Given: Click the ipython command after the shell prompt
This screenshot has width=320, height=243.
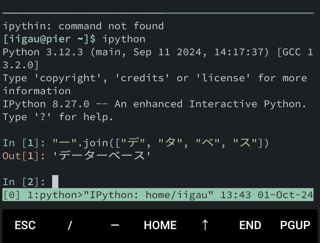Looking at the screenshot, I should 124,39.
